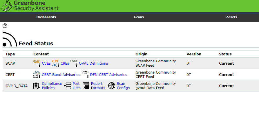
Task: Open the Compliance Policies link
Action: 52,86
